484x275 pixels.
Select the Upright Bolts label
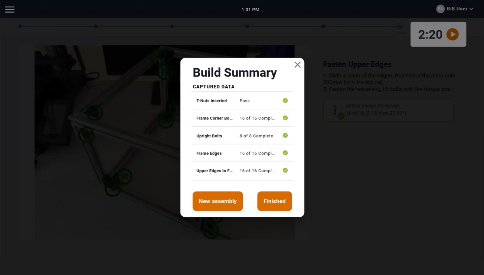point(209,136)
